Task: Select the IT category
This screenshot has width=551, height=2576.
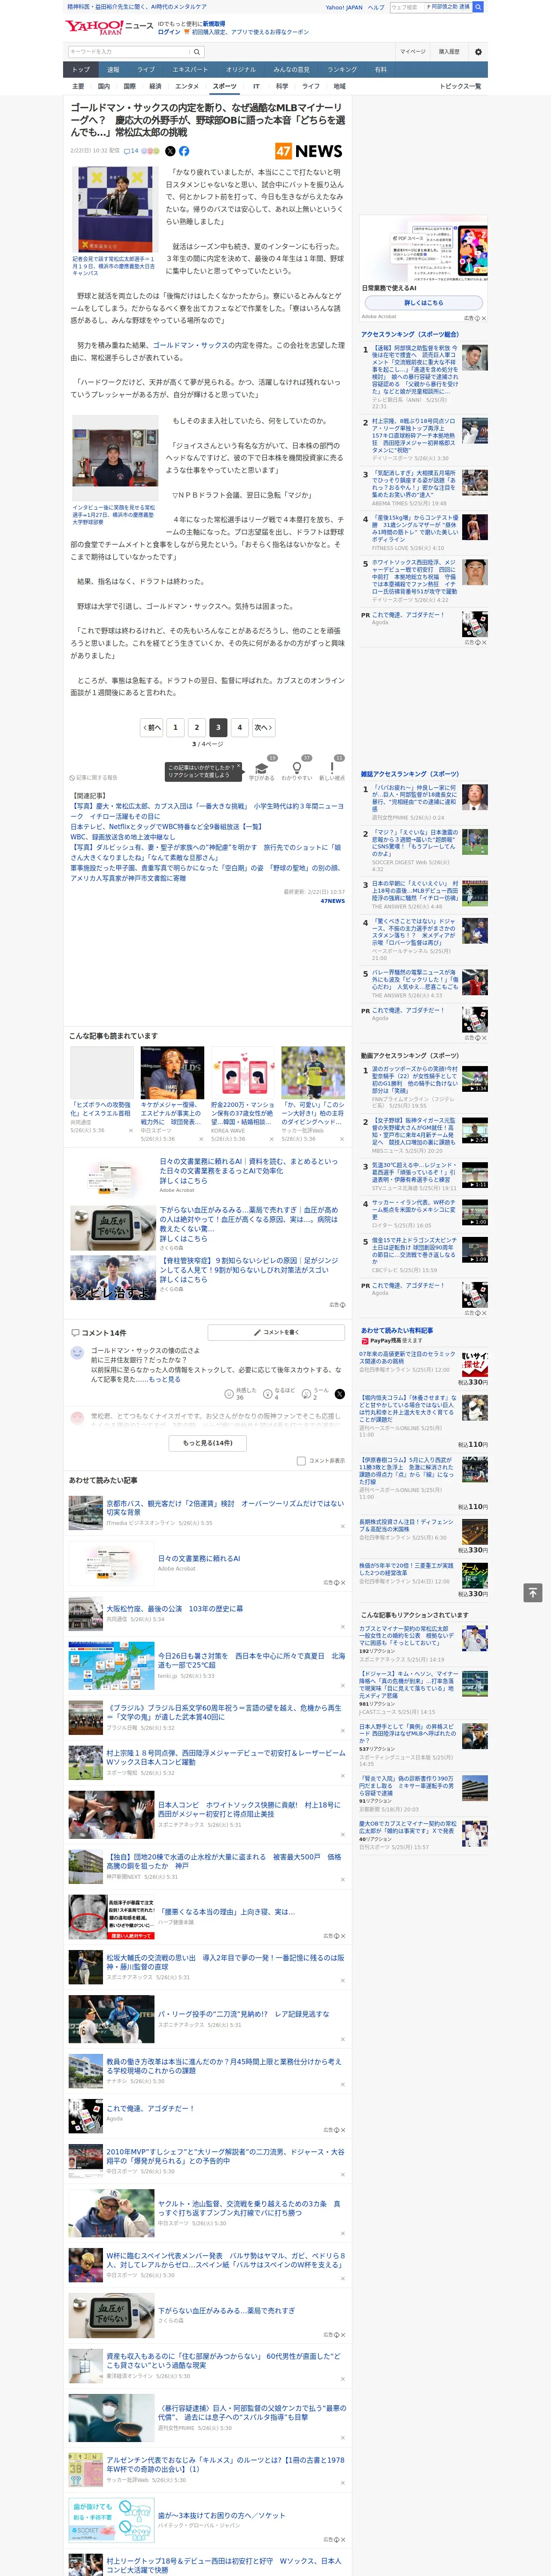Action: [256, 86]
